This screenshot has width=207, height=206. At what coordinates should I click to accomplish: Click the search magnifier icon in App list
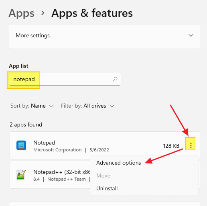(115, 79)
